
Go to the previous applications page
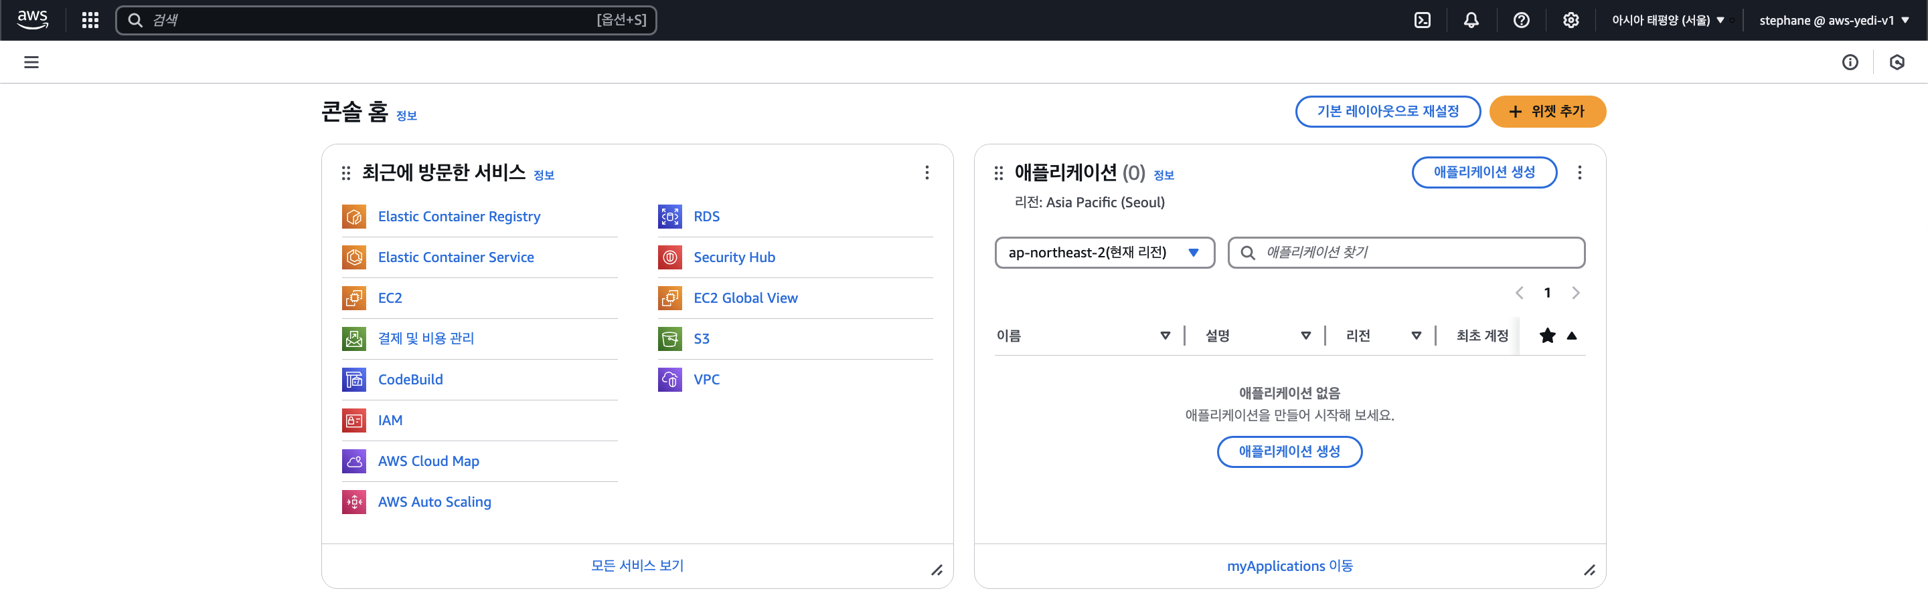1520,293
